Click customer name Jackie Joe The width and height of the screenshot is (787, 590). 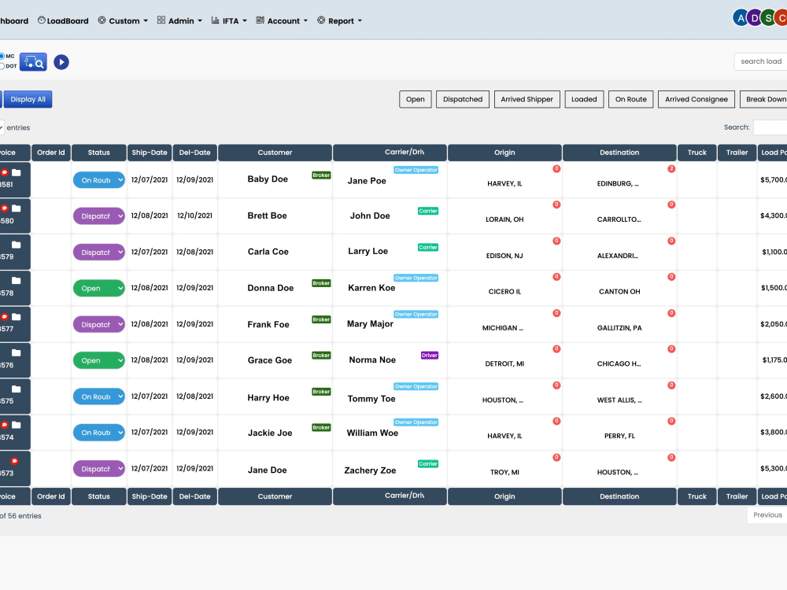(x=270, y=433)
